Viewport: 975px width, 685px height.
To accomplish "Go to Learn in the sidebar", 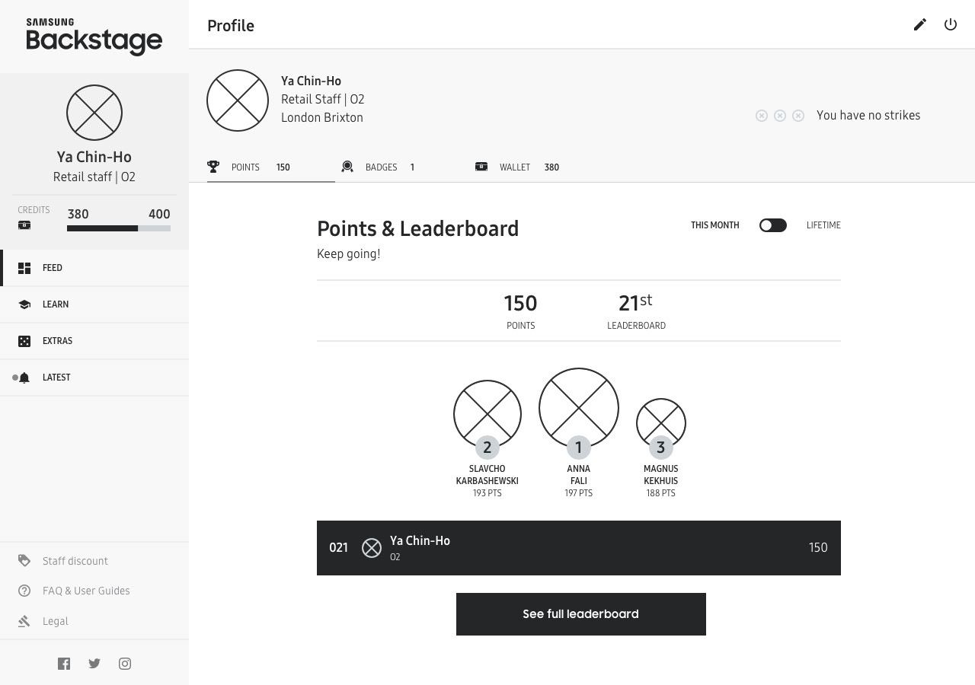I will point(94,304).
